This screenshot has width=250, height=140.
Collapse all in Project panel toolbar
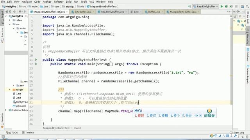pos(14,12)
